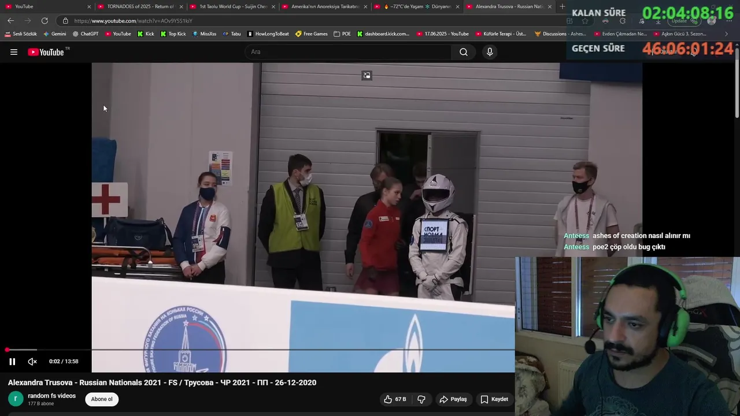This screenshot has height=416, width=740.
Task: Open the MissXss bookmark
Action: point(204,34)
